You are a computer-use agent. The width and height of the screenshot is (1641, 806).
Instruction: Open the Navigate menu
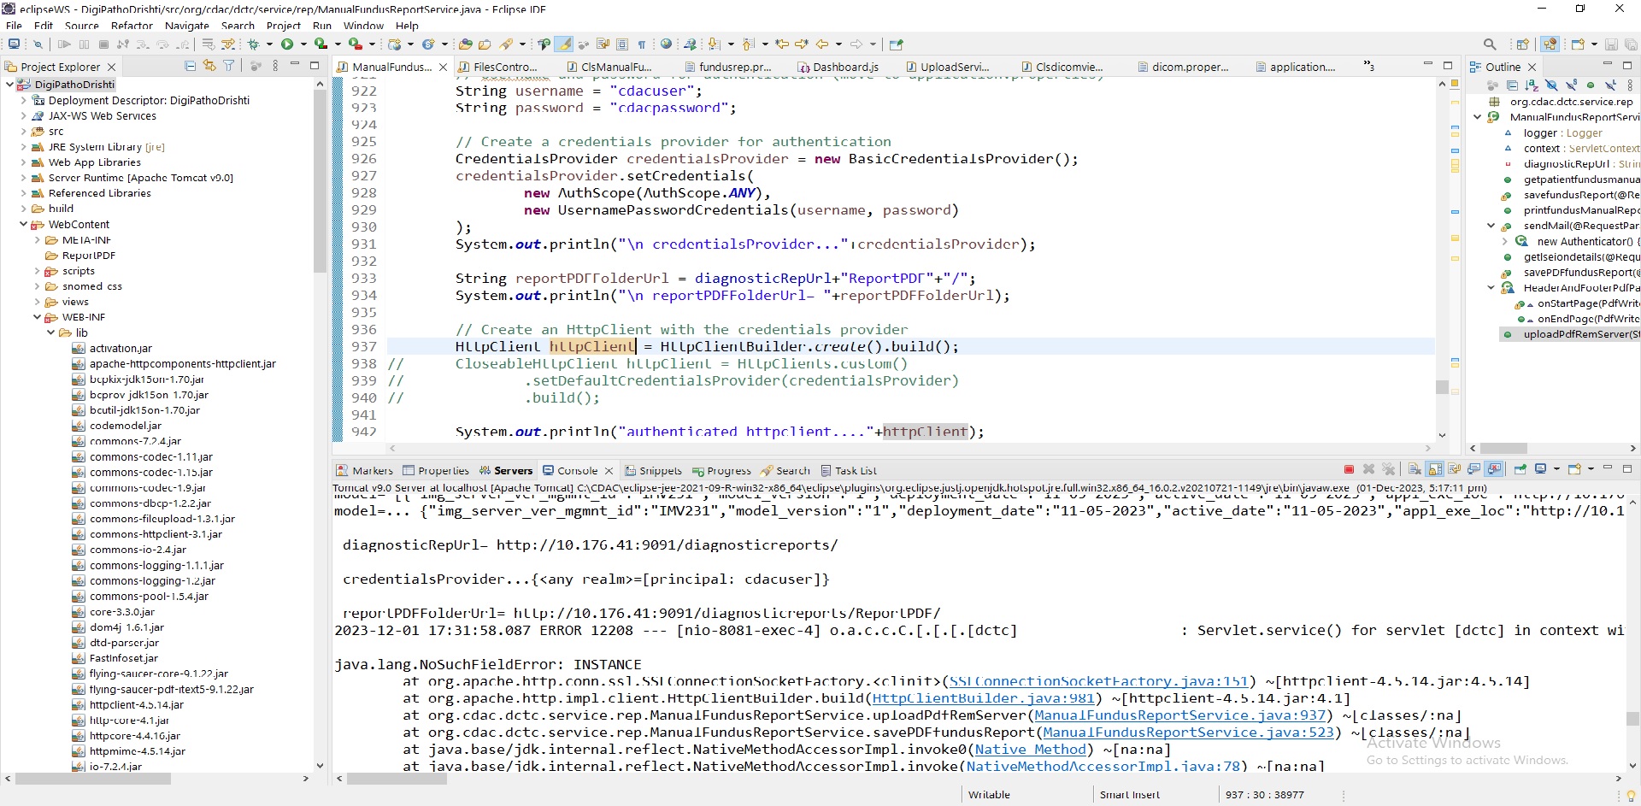pos(186,26)
